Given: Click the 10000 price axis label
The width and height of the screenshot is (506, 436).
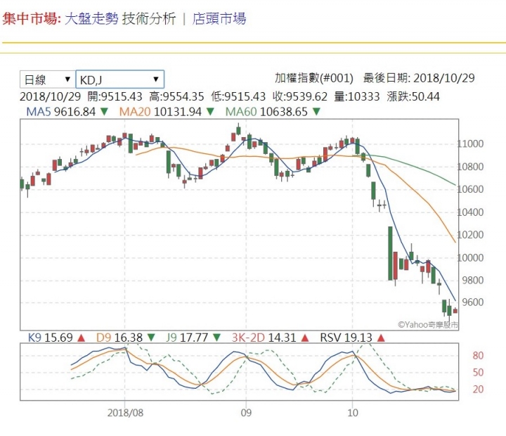Looking at the screenshot, I should coord(470,257).
